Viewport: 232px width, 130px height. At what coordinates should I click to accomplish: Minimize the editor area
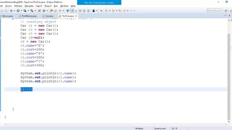[x=225, y=15]
